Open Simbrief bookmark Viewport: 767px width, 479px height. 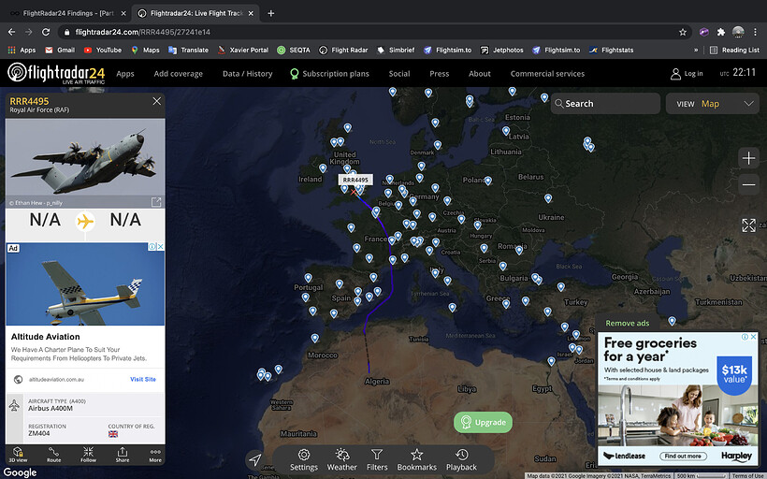(396, 50)
